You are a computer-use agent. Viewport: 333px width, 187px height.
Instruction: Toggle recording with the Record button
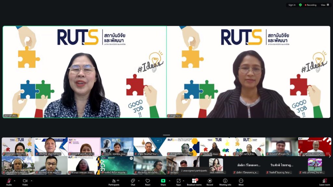210,182
